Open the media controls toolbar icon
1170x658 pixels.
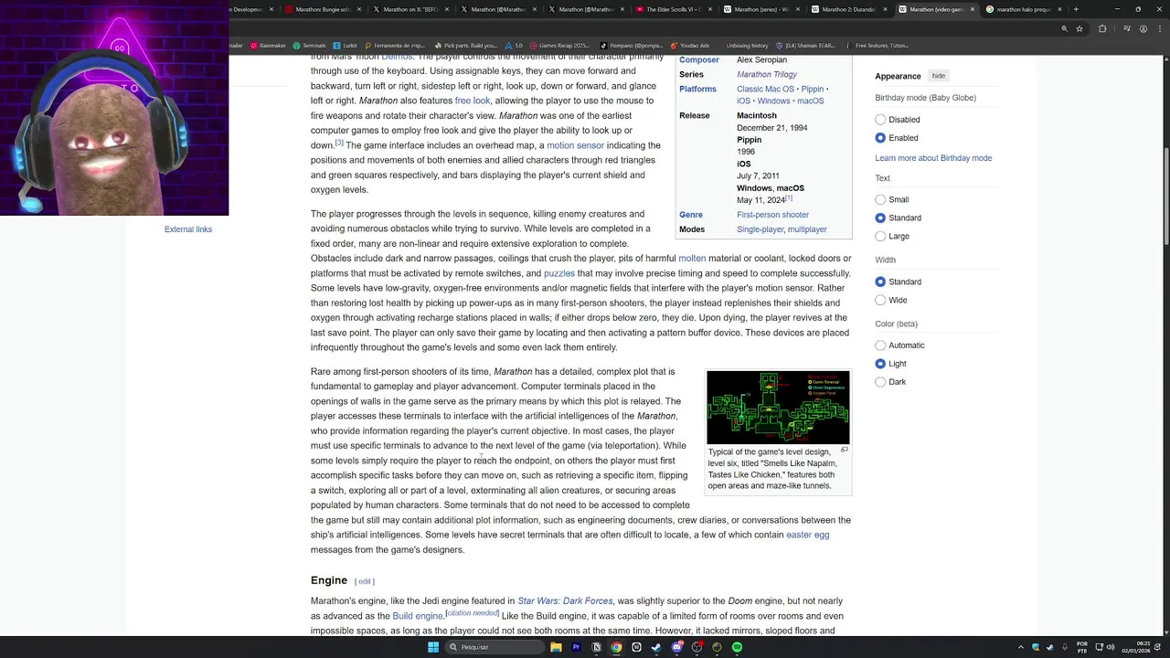coord(1125,28)
